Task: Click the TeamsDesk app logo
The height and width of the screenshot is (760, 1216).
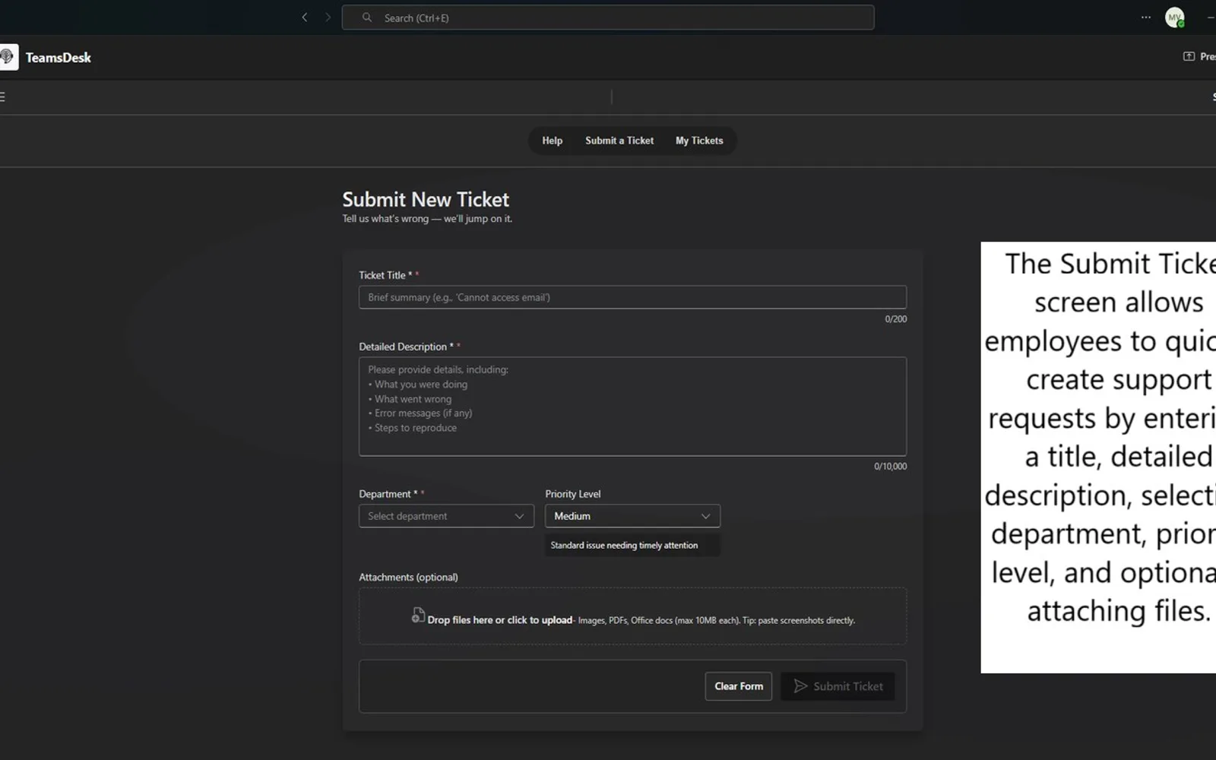Action: 8,57
